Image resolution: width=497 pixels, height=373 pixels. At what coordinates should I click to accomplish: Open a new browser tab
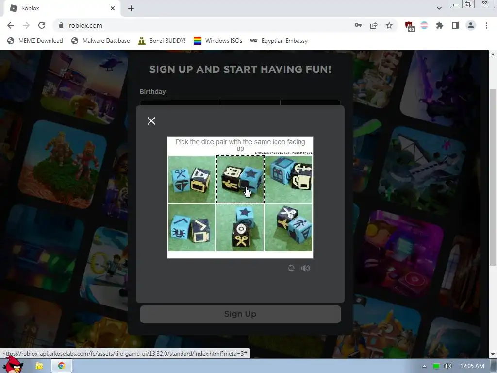point(131,8)
